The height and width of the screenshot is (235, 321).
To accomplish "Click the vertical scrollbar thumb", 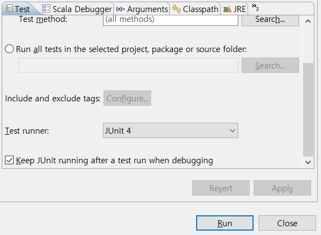I will [308, 110].
